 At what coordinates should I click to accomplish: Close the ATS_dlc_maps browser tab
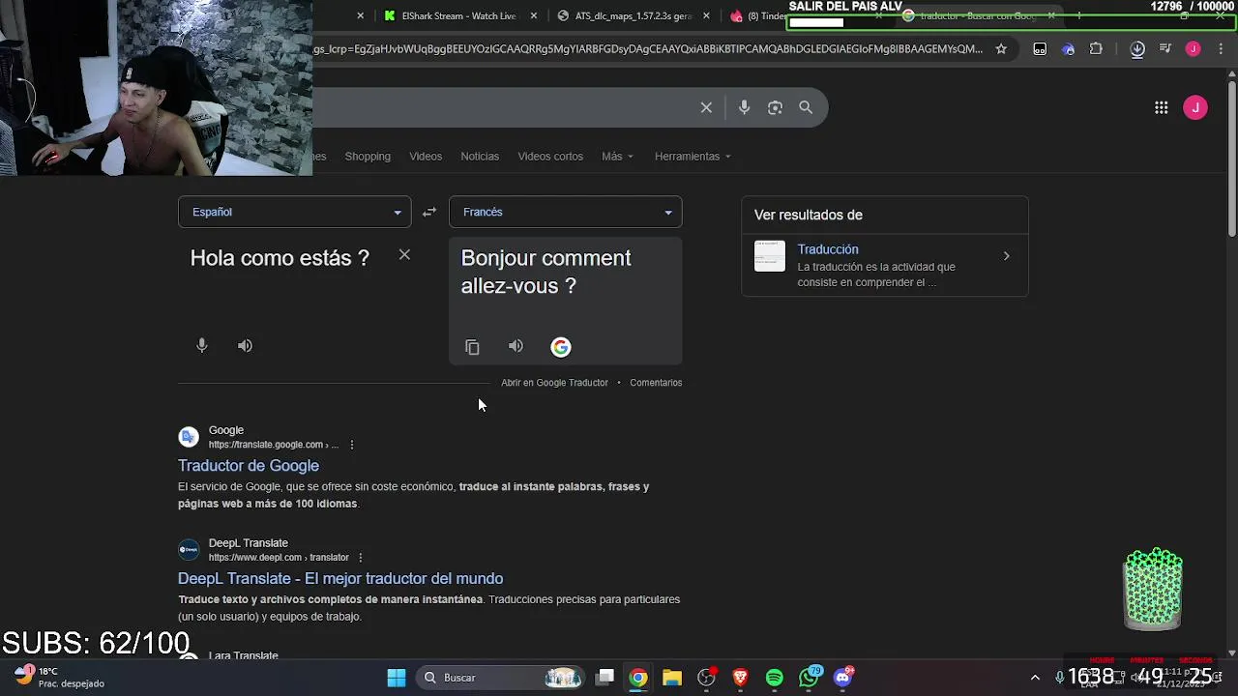coord(706,15)
